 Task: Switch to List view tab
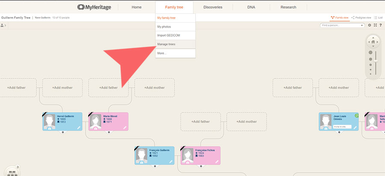(x=379, y=17)
